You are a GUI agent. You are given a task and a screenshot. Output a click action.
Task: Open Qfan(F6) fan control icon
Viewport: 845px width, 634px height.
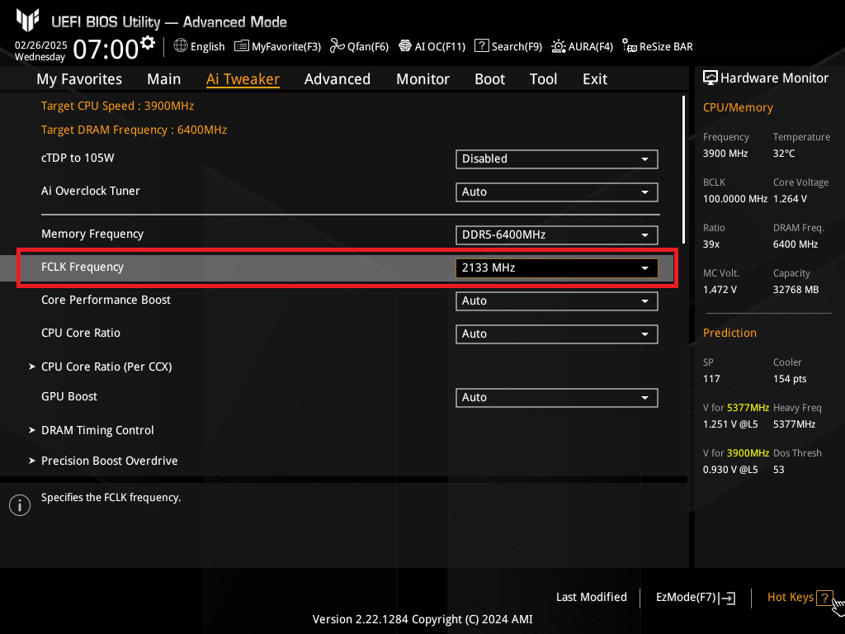338,46
